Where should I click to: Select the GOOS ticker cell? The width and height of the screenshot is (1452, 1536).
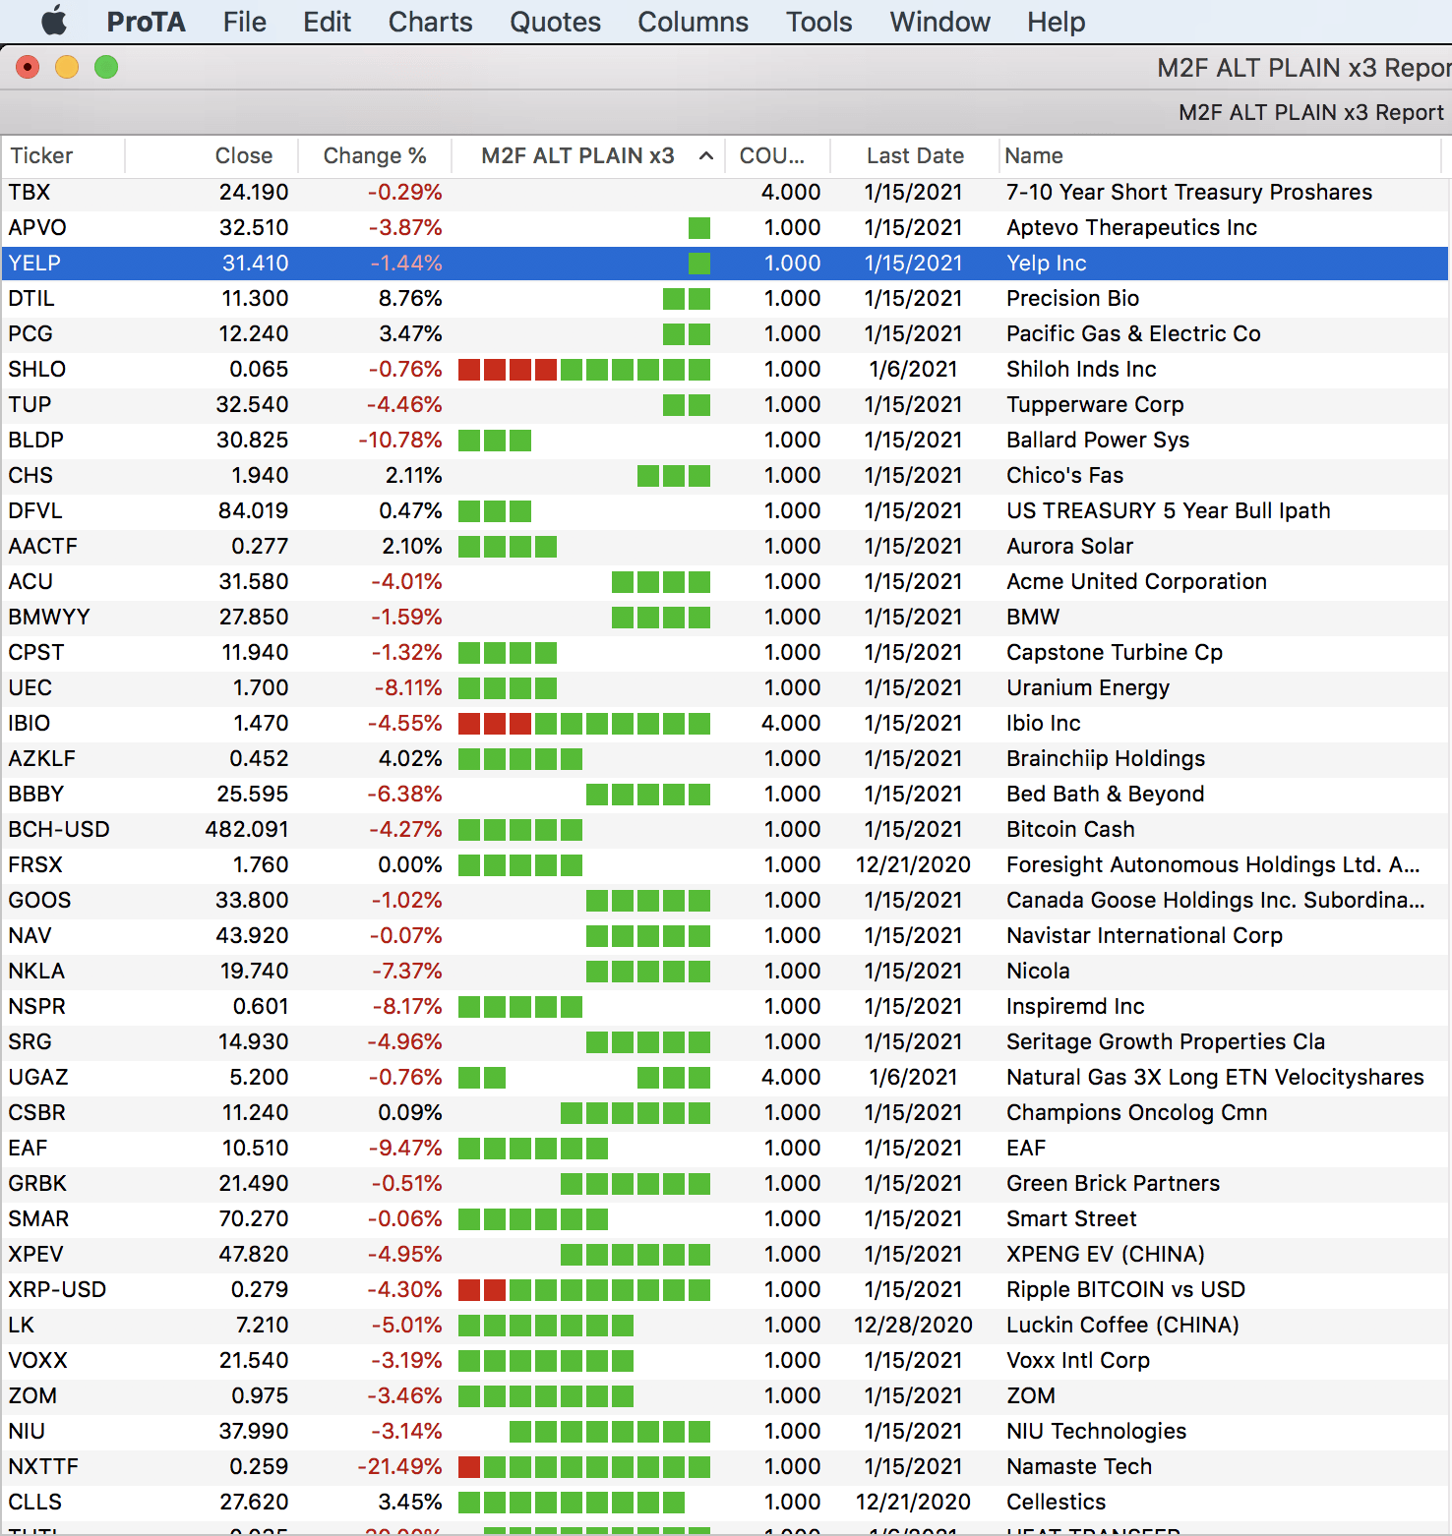coord(39,900)
